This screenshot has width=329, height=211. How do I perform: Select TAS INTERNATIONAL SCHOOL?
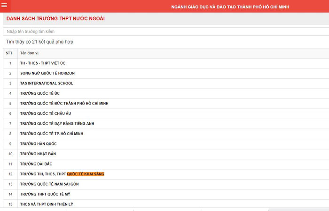[47, 83]
